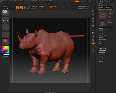Click the Scroll canvas icon

[93, 11]
